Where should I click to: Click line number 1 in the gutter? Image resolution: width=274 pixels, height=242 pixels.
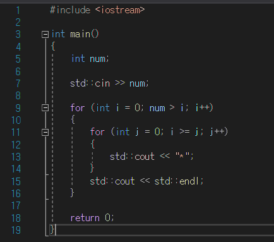[x=18, y=10]
